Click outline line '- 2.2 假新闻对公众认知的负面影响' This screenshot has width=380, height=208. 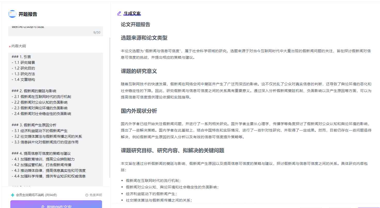40,102
